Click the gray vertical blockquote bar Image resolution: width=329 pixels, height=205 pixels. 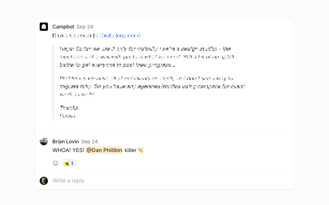pyautogui.click(x=53, y=82)
